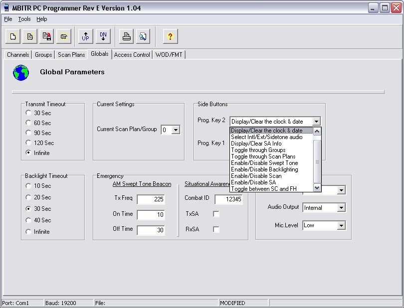Image resolution: width=404 pixels, height=308 pixels.
Task: Open the Audio Output dropdown
Action: (x=341, y=208)
